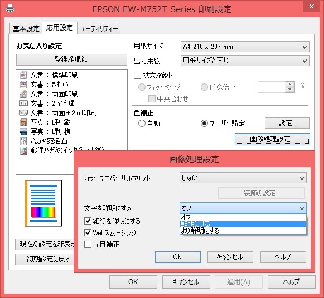
Task: Choose the 写真：L判 横 preset icon
Action: [x=23, y=132]
